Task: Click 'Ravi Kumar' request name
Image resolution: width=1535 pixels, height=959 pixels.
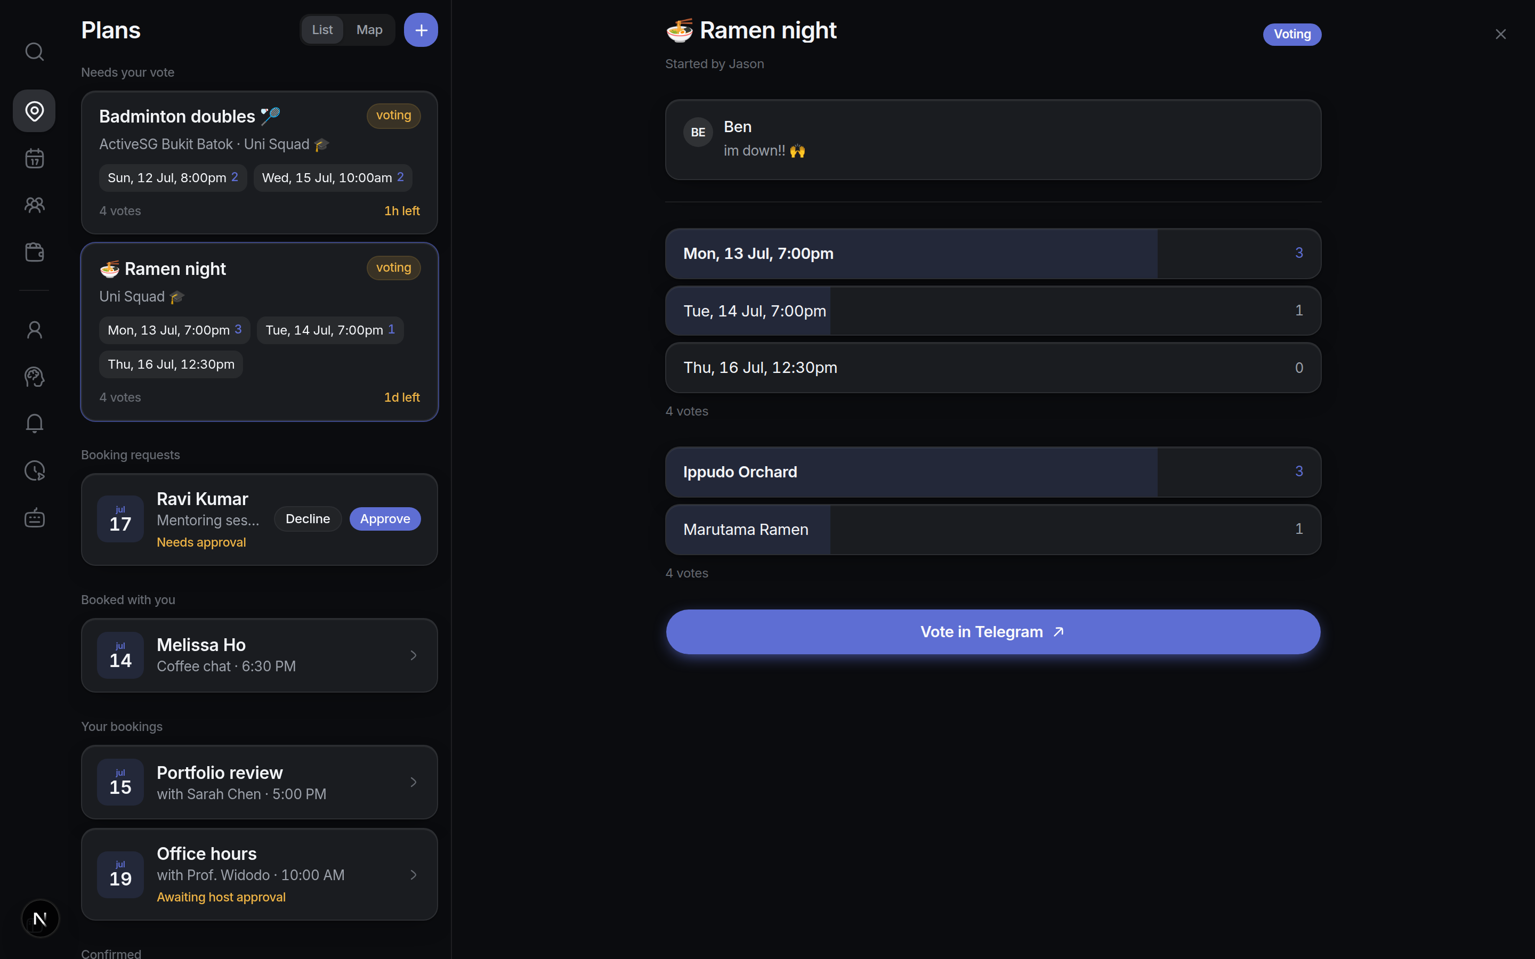Action: click(203, 499)
